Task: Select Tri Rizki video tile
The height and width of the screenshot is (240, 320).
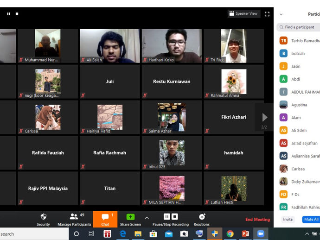Action: (x=234, y=46)
